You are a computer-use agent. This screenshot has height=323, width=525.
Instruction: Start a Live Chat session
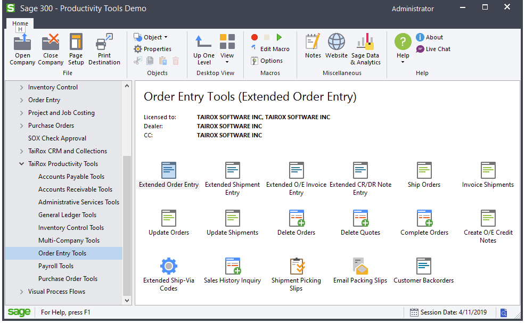(x=433, y=49)
